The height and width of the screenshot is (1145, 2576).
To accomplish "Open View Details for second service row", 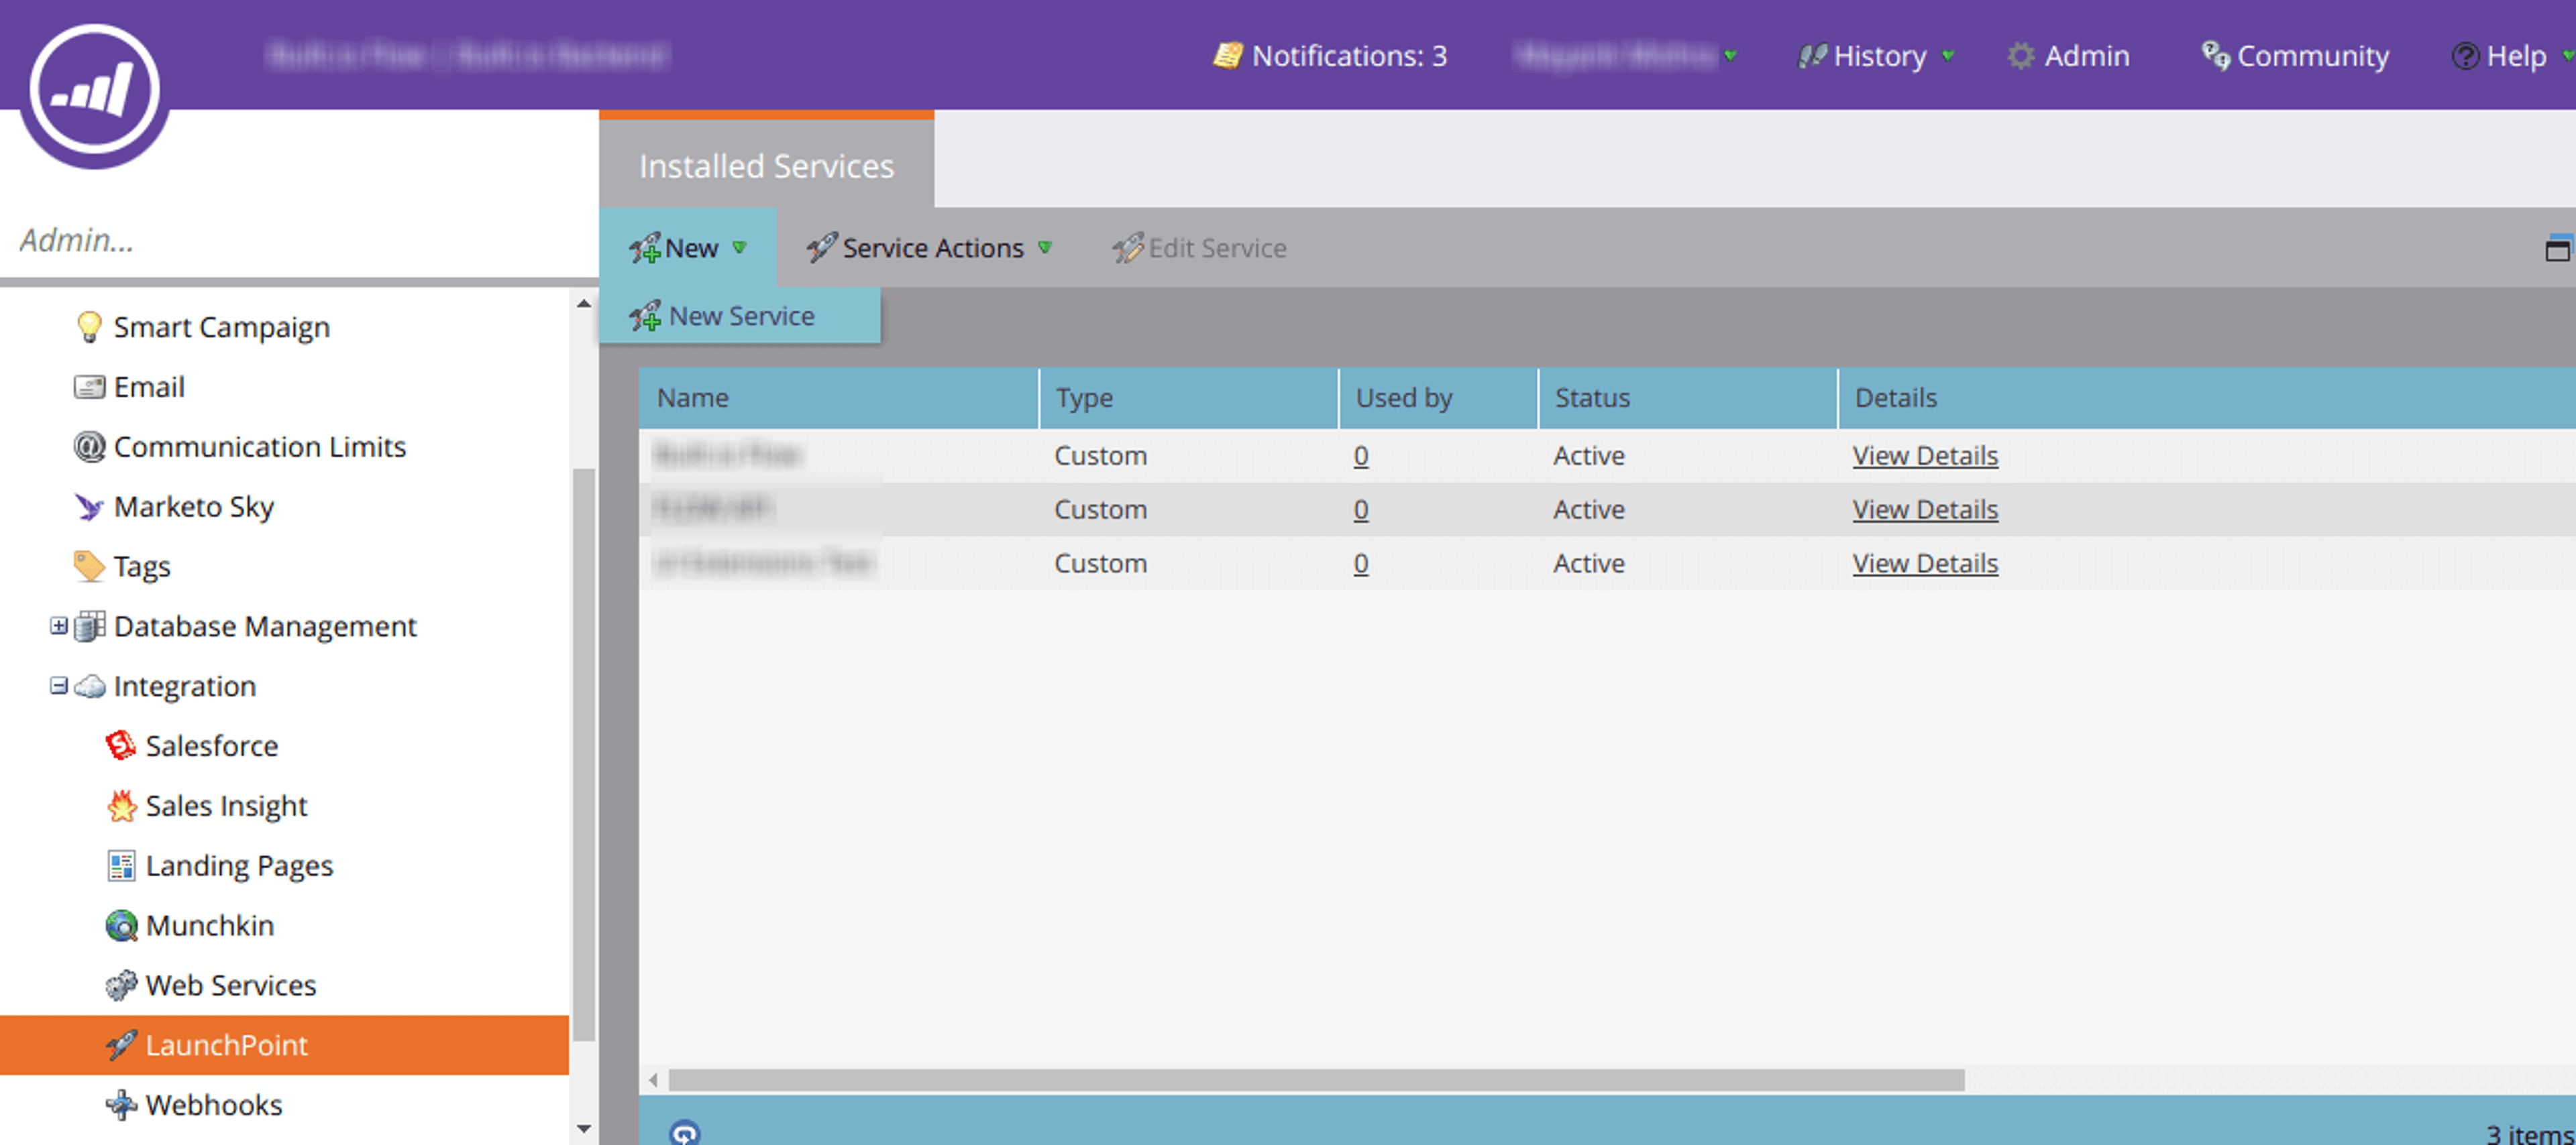I will point(1925,509).
